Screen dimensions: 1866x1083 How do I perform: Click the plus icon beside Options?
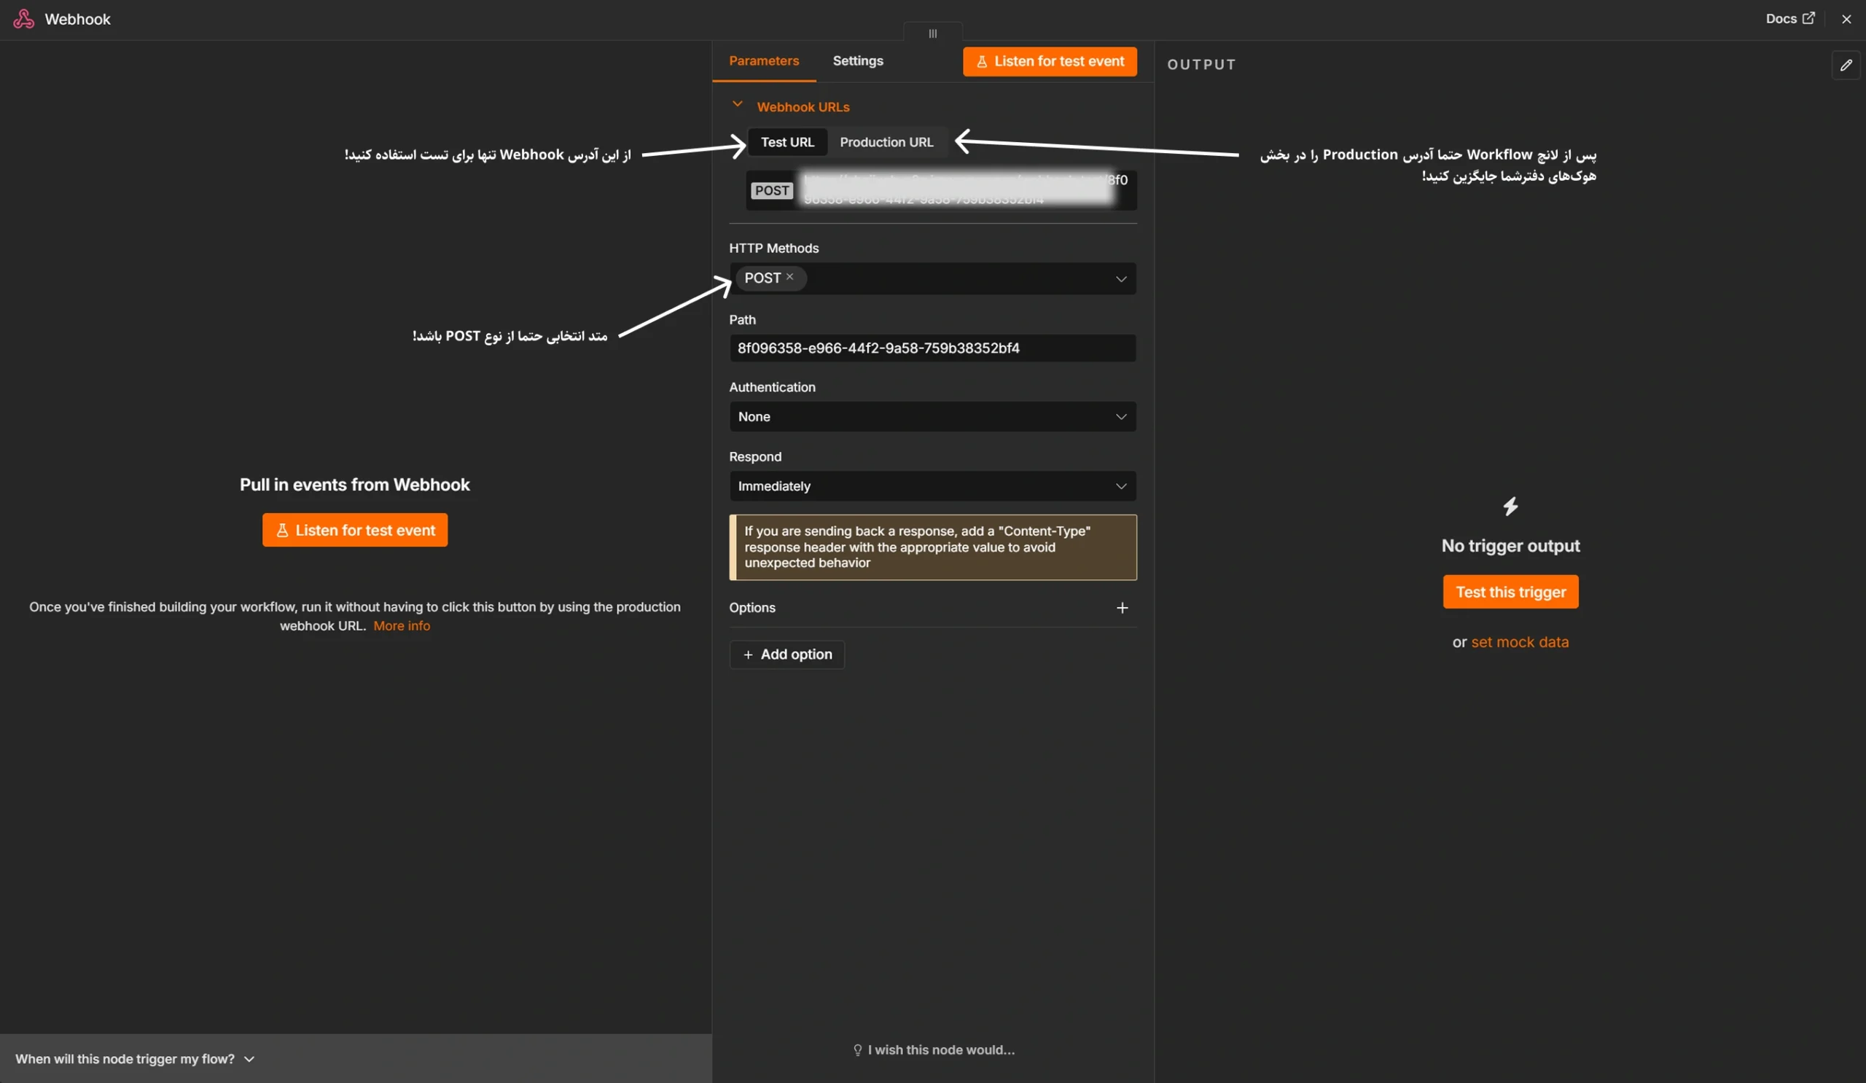point(1122,608)
